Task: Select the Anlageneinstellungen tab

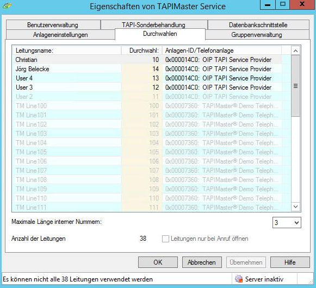Action: coord(60,35)
